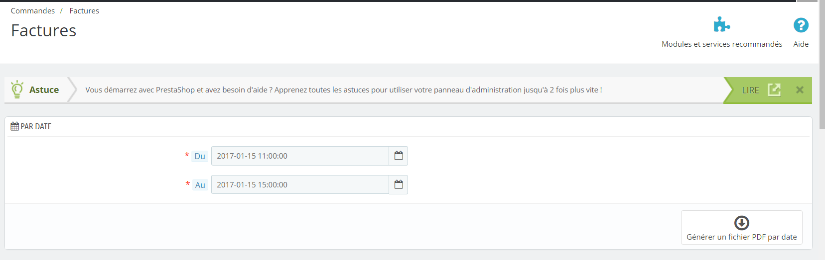825x260 pixels.
Task: Click the vertical page scrollbar
Action: tap(822, 66)
